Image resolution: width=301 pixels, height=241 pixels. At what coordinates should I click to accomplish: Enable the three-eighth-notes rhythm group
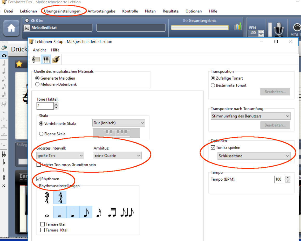tap(127, 212)
